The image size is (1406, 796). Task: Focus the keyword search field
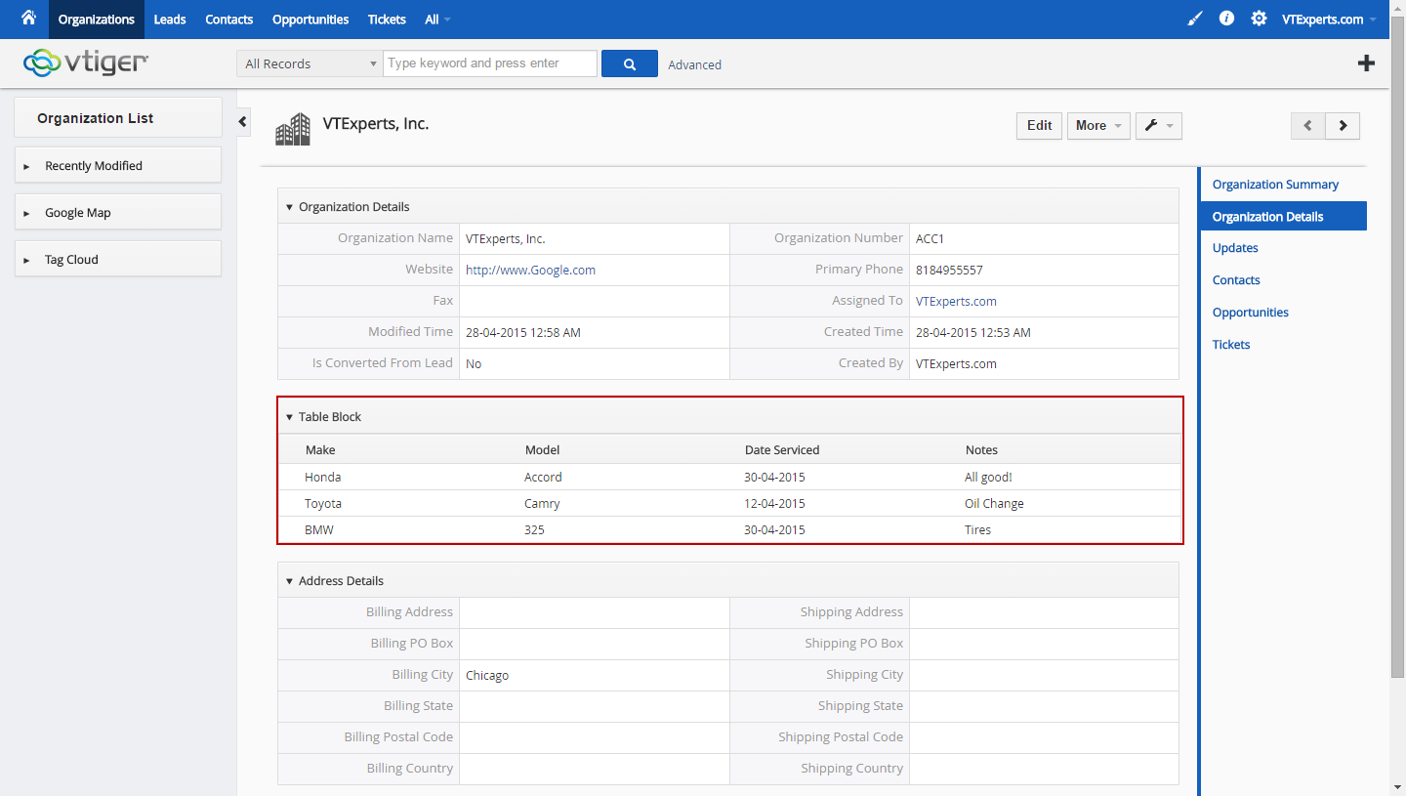pos(490,63)
